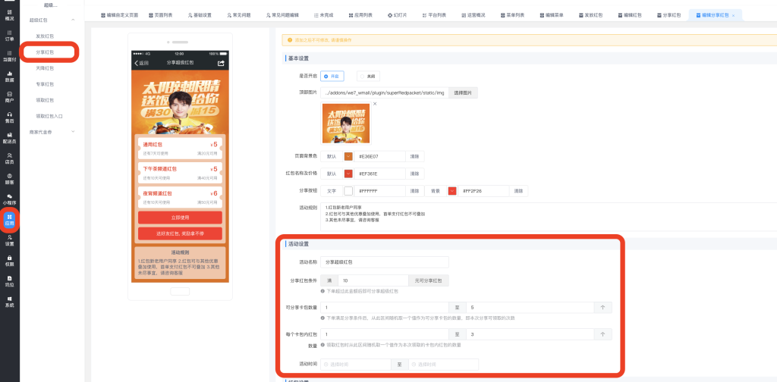Open the 订单 (Orders) sidebar icon

click(x=9, y=36)
